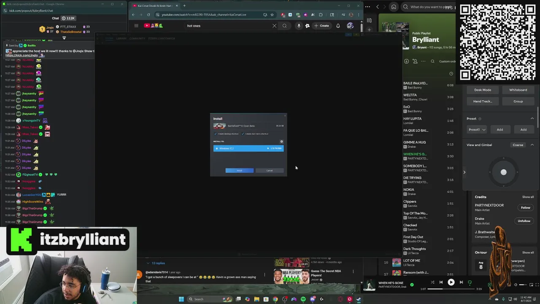Open Preset1 dropdown
The height and width of the screenshot is (304, 540).
click(x=477, y=130)
